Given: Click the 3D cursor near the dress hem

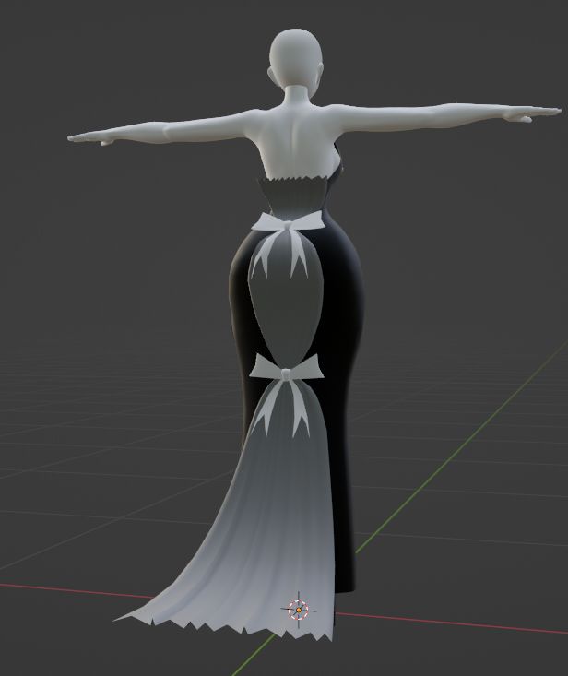Looking at the screenshot, I should click(x=299, y=610).
